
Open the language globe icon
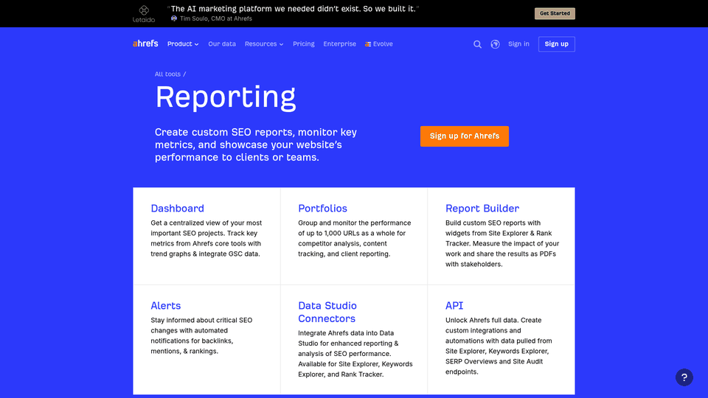pyautogui.click(x=496, y=44)
